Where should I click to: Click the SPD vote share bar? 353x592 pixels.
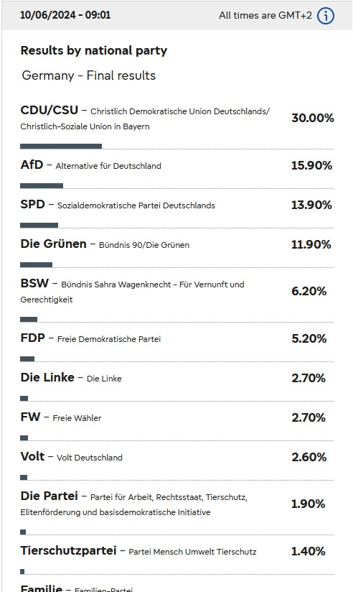pyautogui.click(x=39, y=226)
